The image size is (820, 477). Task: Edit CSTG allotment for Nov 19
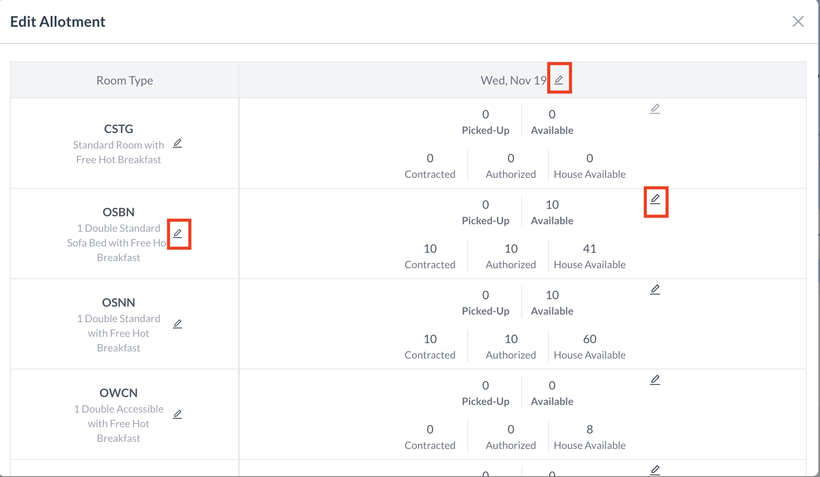(x=655, y=109)
